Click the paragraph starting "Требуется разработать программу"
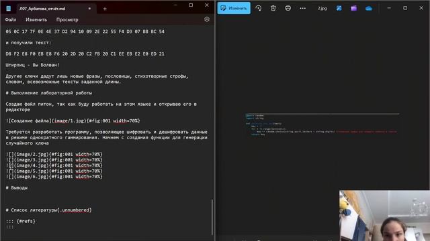 tap(106, 137)
